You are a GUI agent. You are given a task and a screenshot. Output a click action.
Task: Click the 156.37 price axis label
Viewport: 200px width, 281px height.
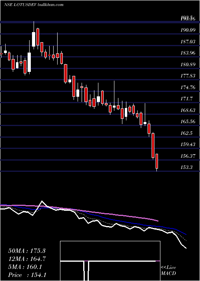(188, 156)
